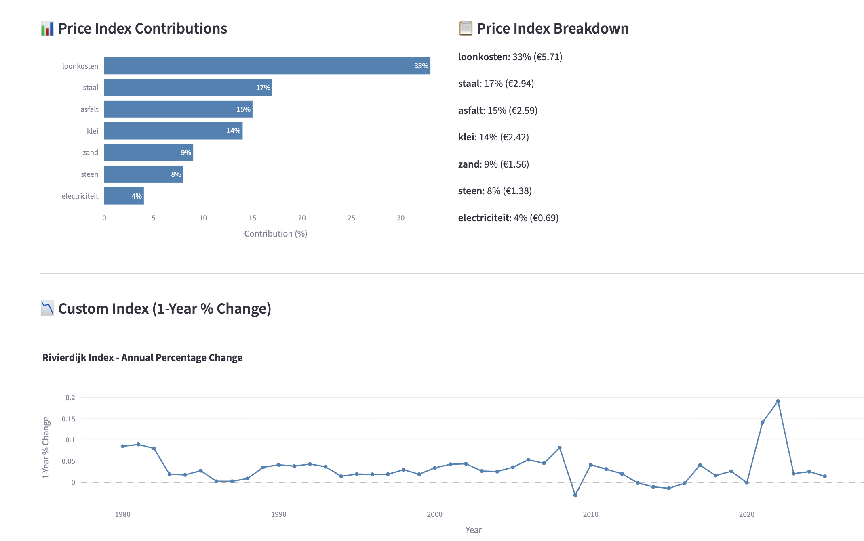Select the asfalt 15% bar
The image size is (864, 541).
pos(178,109)
